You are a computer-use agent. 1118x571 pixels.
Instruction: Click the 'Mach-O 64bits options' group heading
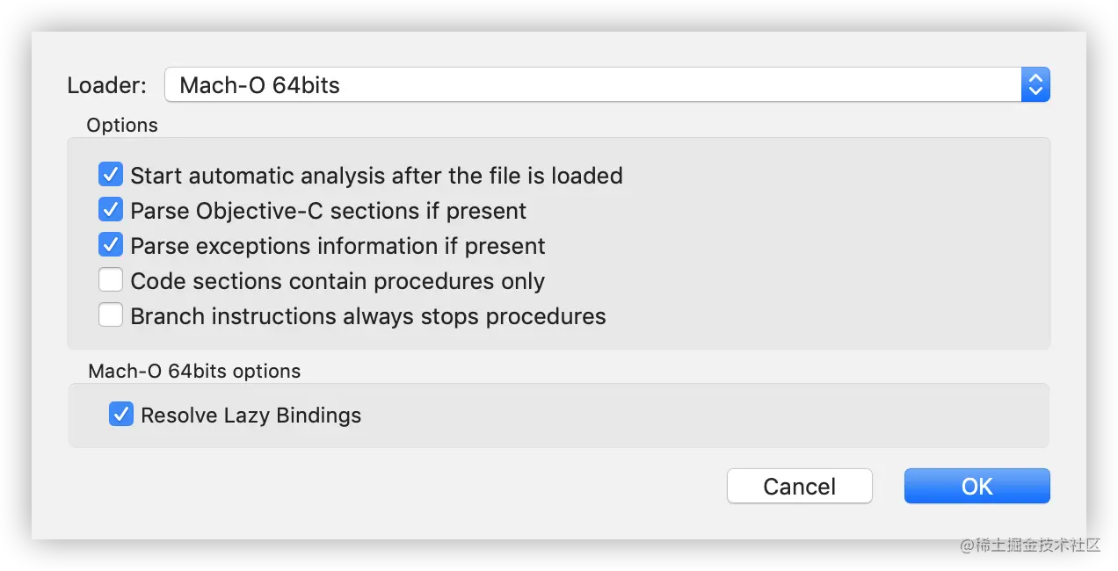(194, 371)
